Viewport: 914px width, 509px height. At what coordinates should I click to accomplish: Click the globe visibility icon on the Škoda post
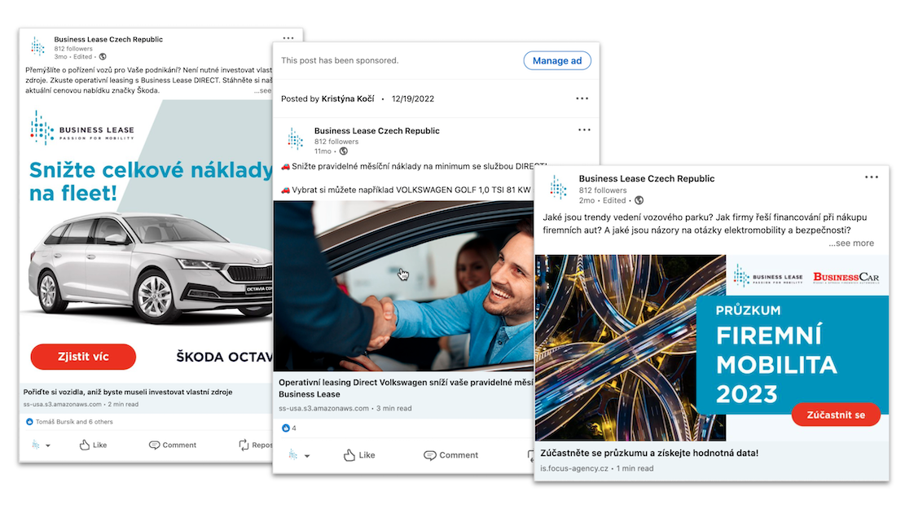[103, 56]
